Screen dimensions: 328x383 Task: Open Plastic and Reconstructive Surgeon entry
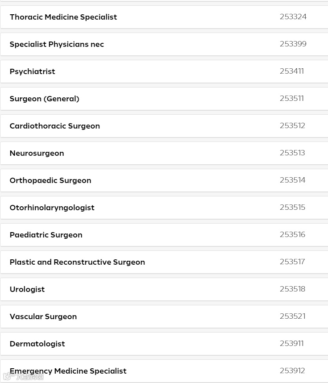coord(77,262)
